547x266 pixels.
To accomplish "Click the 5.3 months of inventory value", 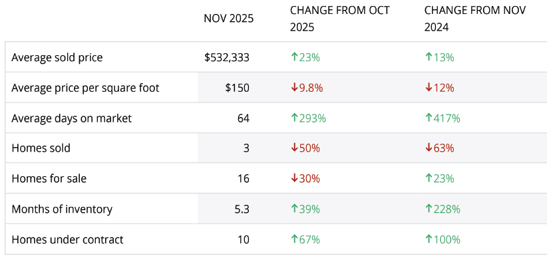I will coord(242,209).
